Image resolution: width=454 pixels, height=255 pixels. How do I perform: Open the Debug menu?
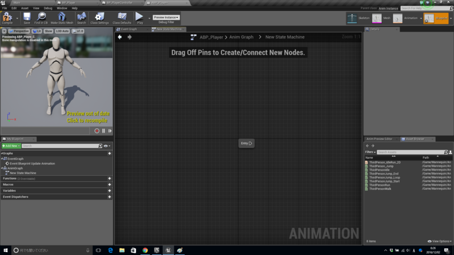pyautogui.click(x=48, y=8)
